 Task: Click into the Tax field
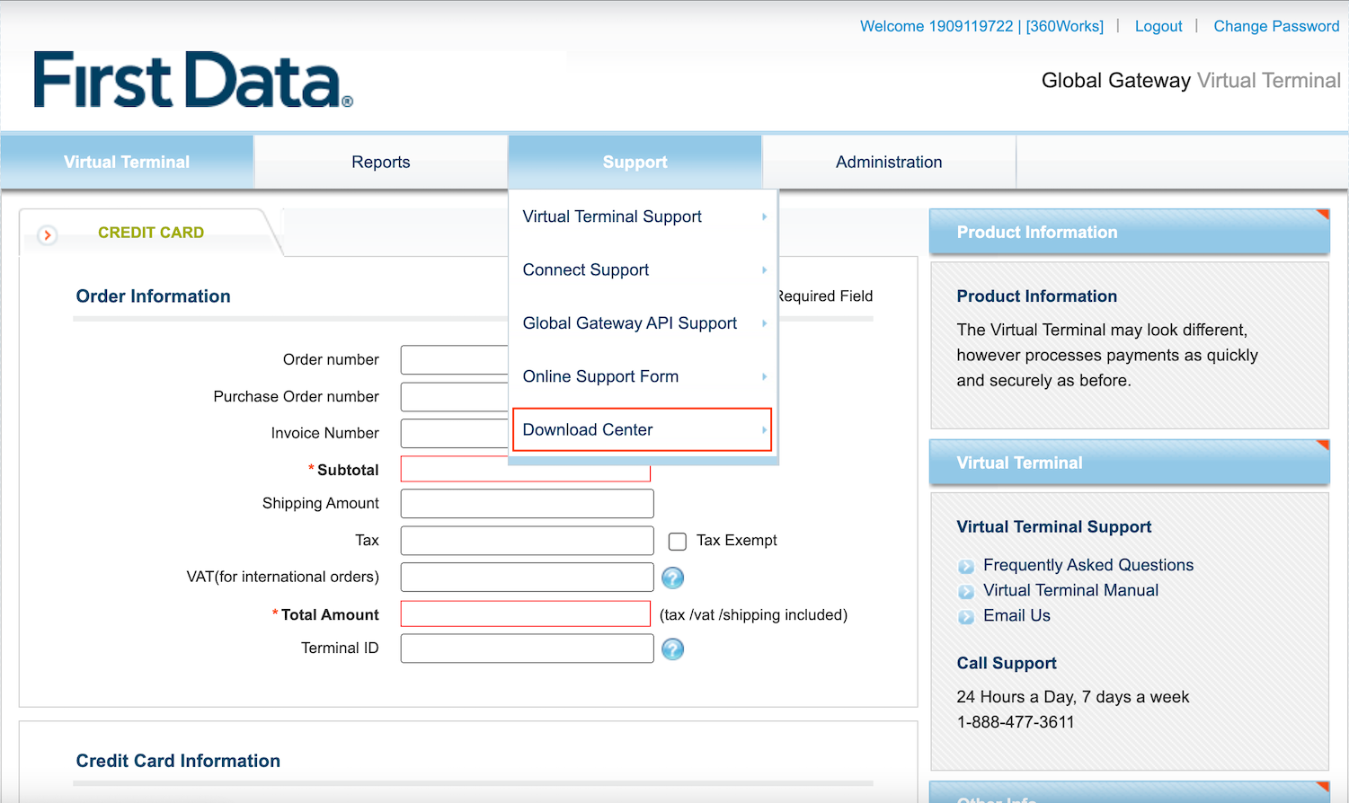coord(527,540)
